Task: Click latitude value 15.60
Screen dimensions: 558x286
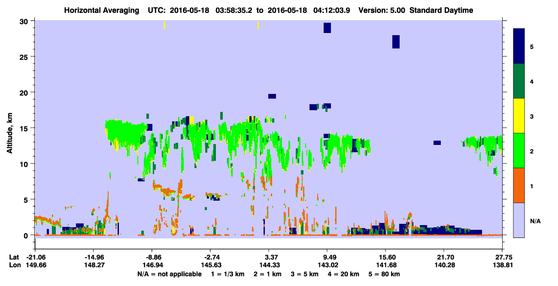Action: coord(385,257)
